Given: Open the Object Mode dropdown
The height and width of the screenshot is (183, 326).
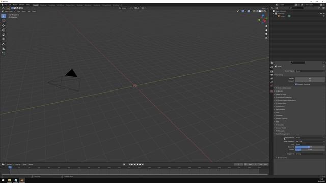Looking at the screenshot, I should click(x=9, y=11).
